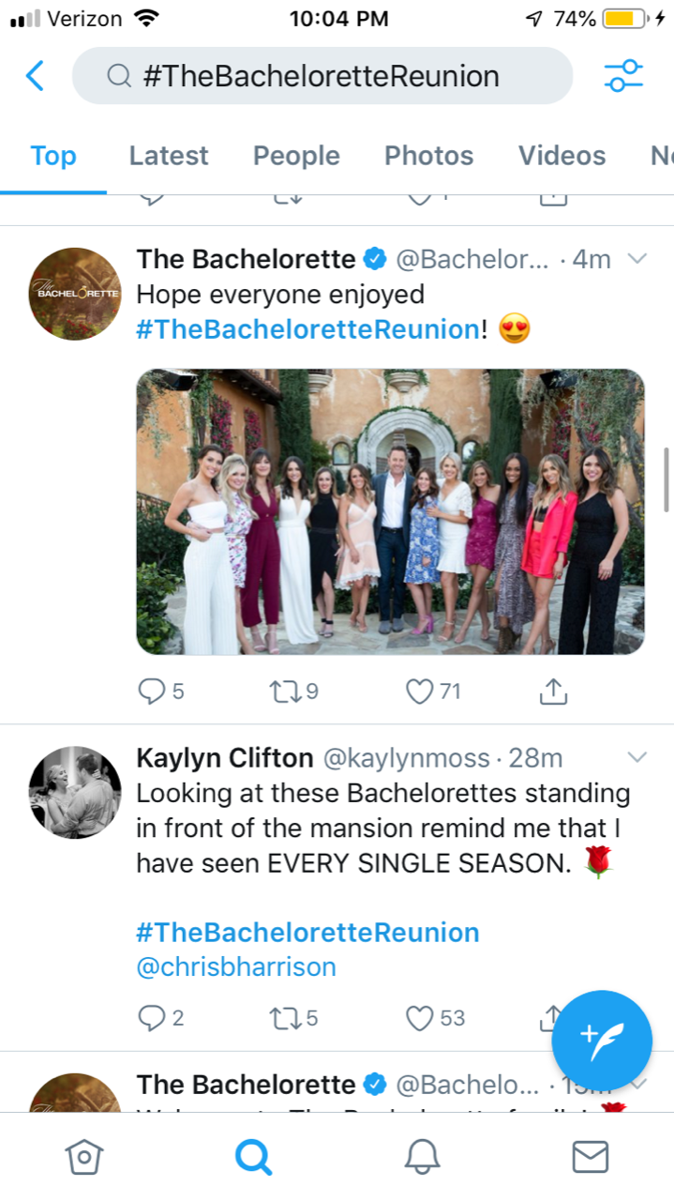Open the @chrisbharrison mention link
Screen dimensions: 674x1201
[x=236, y=966]
